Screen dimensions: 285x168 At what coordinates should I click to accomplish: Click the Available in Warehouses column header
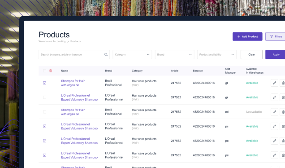point(255,71)
